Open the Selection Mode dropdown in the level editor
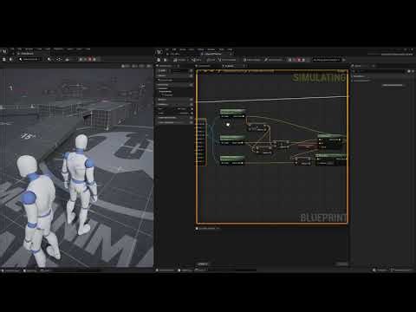 click(x=30, y=59)
